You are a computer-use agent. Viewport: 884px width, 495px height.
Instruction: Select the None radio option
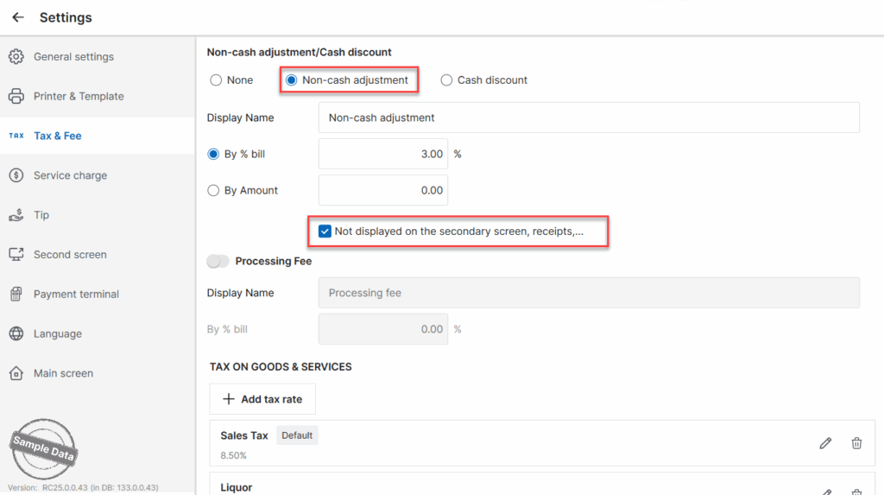point(215,80)
